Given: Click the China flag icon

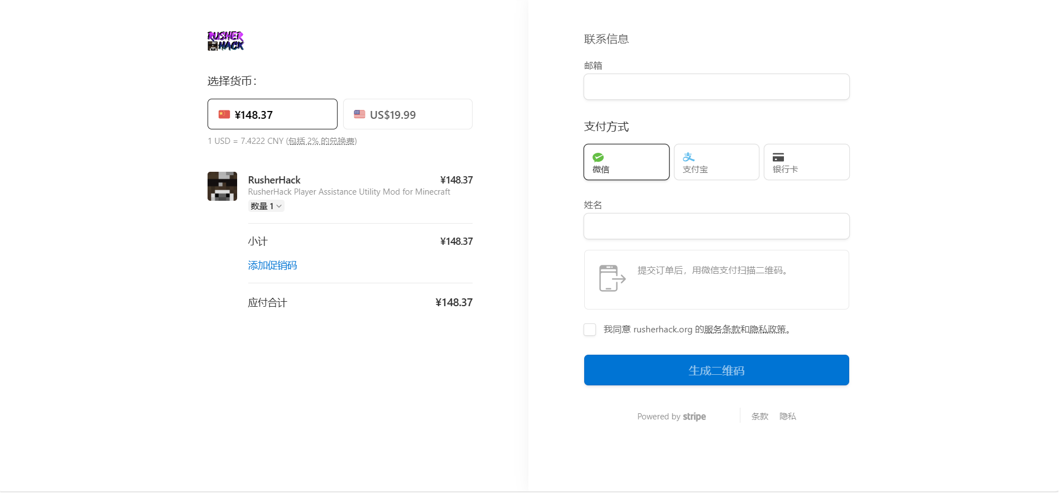Looking at the screenshot, I should point(224,114).
